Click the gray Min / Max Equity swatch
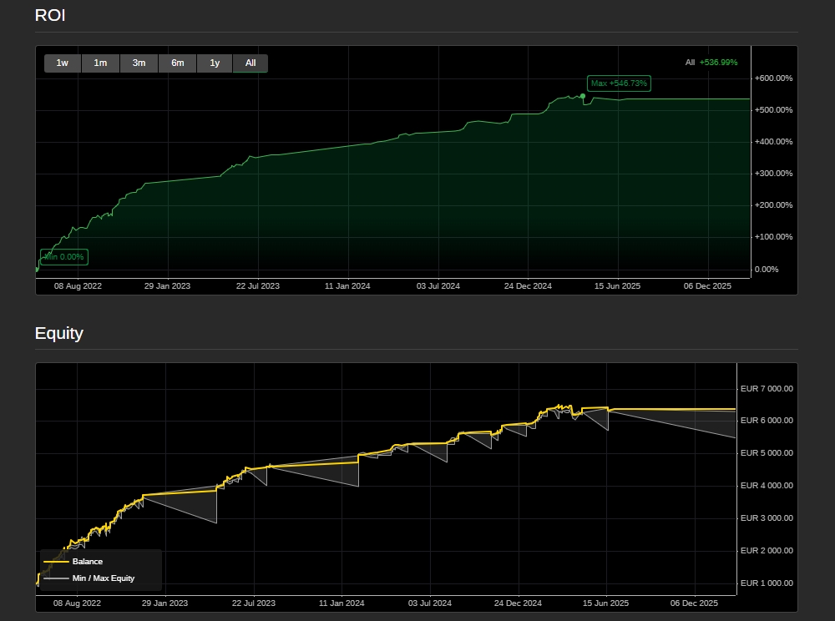Viewport: 835px width, 621px height. tap(56, 578)
